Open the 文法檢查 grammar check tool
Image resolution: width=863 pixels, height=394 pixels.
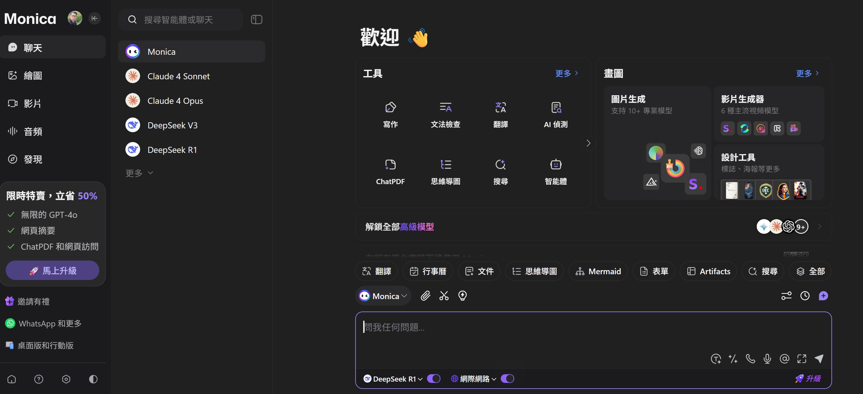[445, 115]
